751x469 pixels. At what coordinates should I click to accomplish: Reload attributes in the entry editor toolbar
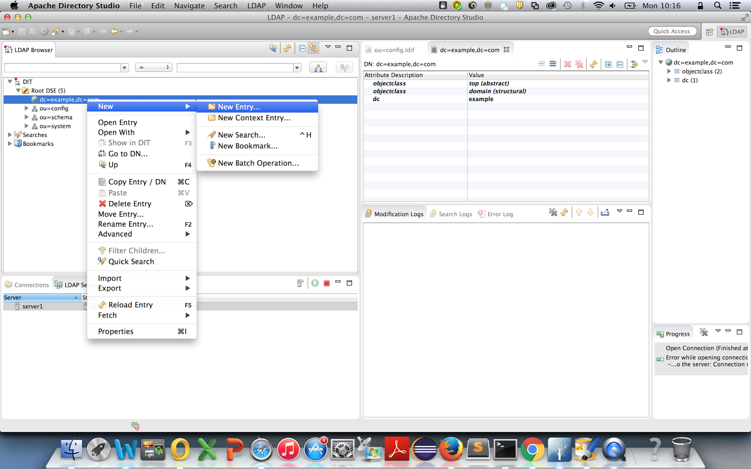tap(594, 64)
